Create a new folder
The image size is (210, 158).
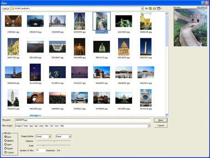click(x=155, y=8)
